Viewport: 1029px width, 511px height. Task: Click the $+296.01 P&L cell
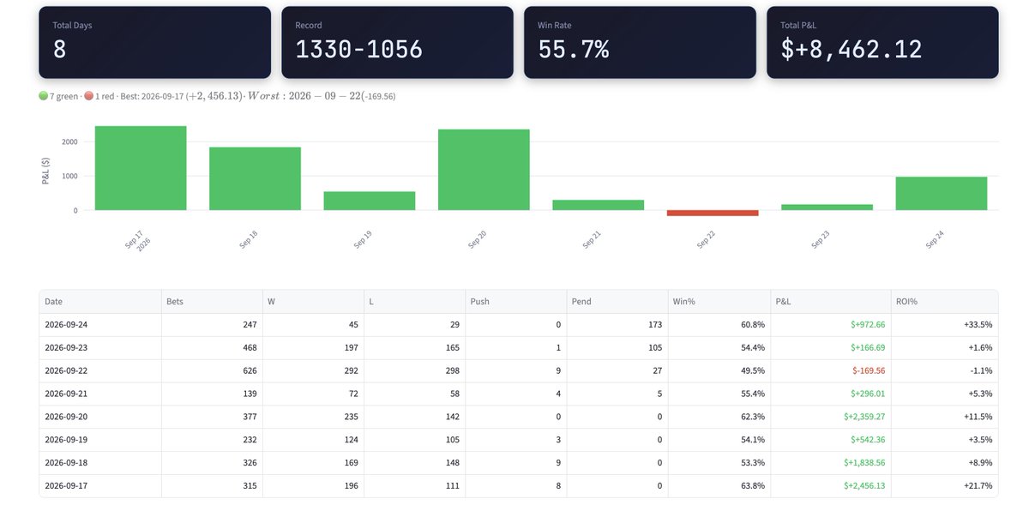click(831, 394)
